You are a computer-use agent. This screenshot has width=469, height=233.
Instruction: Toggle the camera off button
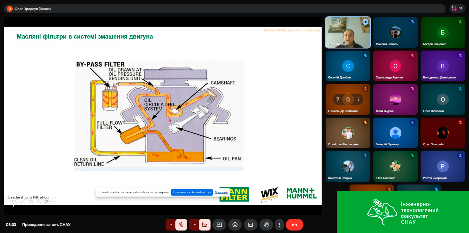(205, 225)
